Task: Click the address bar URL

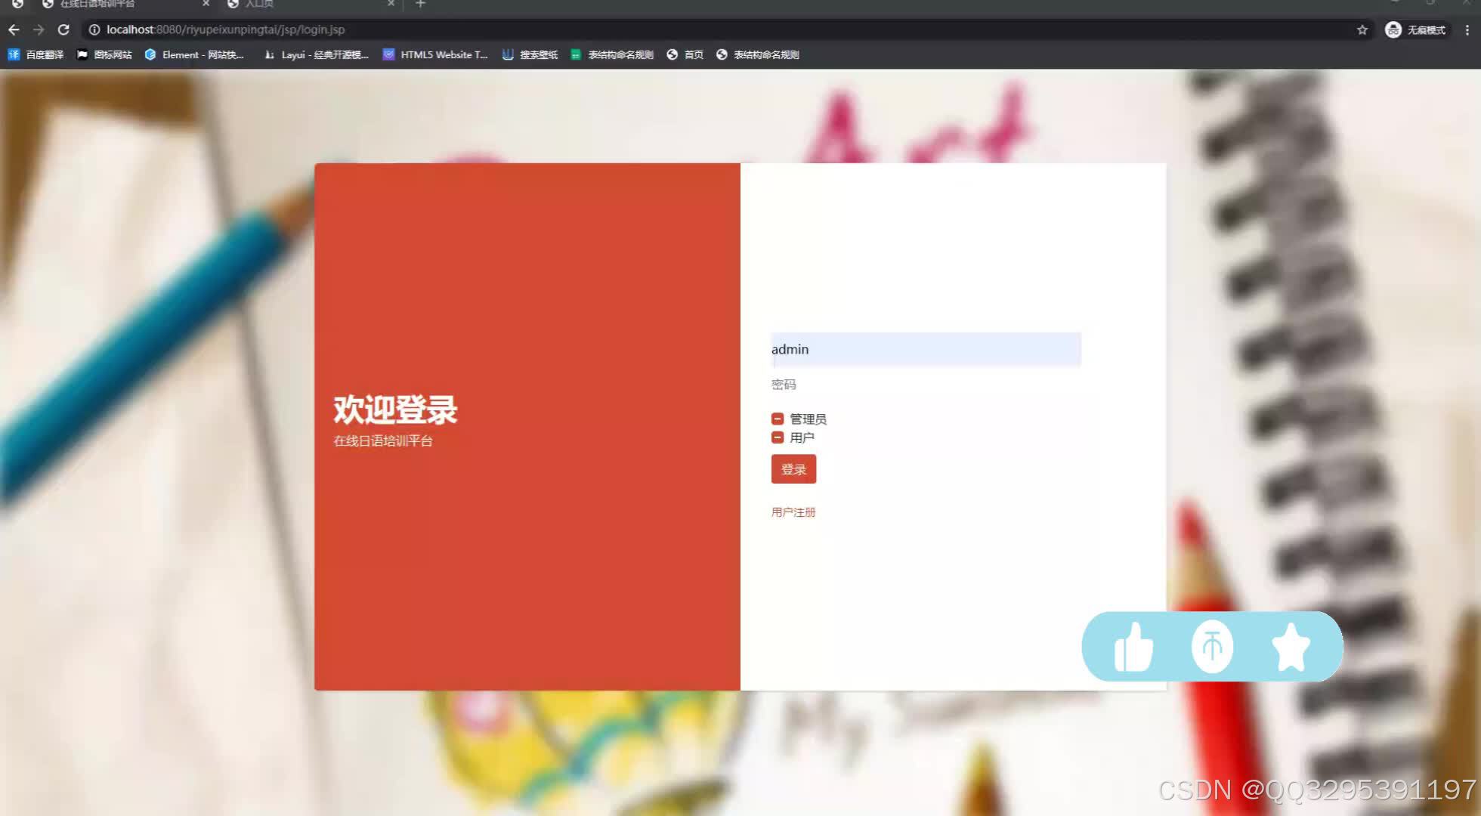Action: point(225,29)
